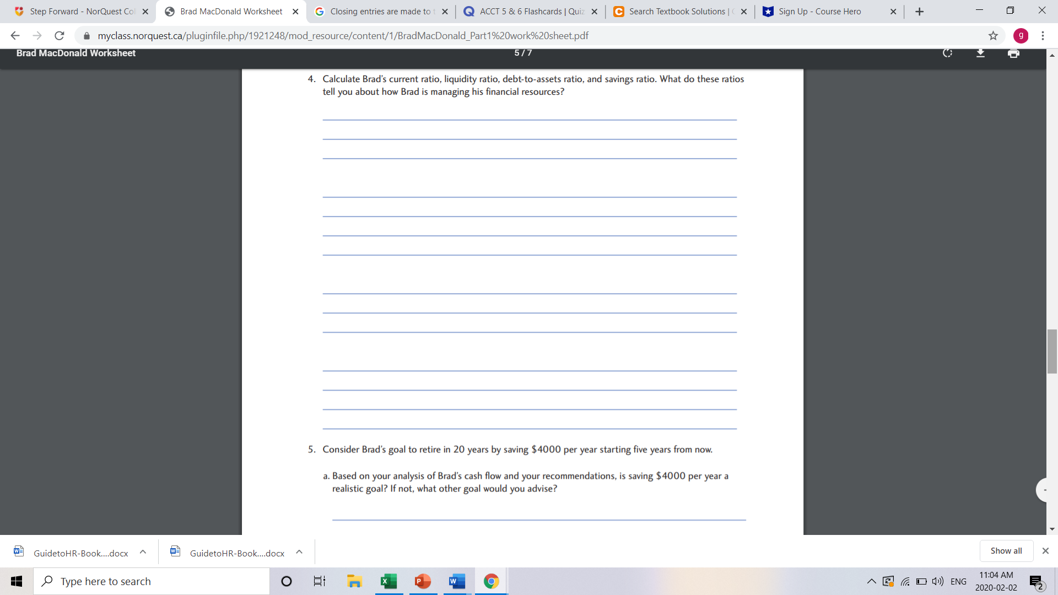Rotate the PDF document clockwise
Screen dimensions: 1058x595
[x=947, y=53]
